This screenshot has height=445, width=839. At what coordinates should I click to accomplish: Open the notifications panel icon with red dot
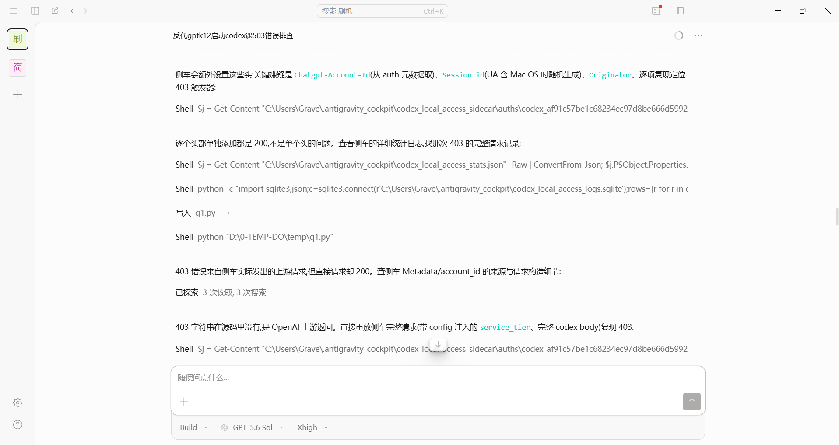coord(656,11)
